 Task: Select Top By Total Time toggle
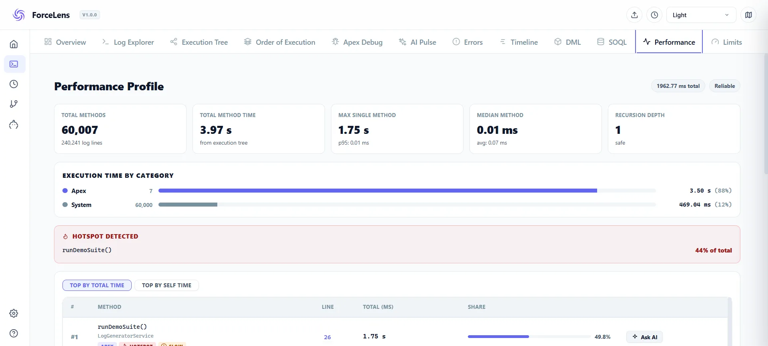[x=97, y=285]
